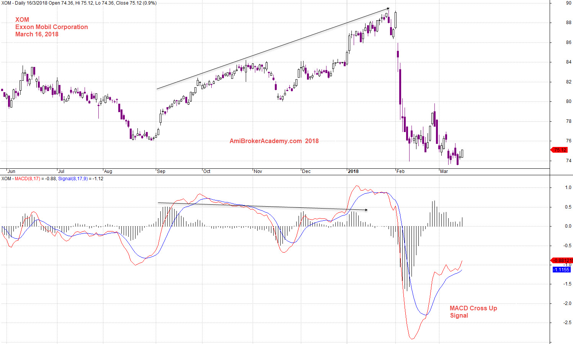The width and height of the screenshot is (573, 344).
Task: Select the 76 price axis value
Action: (569, 141)
